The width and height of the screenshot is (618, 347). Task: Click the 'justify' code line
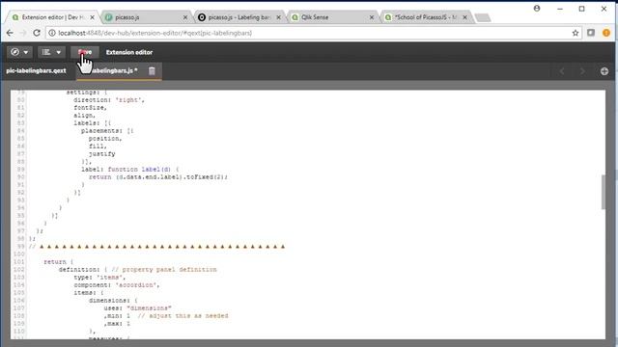[102, 154]
